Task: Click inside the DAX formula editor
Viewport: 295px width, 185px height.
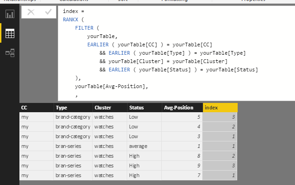Action: [x=176, y=53]
